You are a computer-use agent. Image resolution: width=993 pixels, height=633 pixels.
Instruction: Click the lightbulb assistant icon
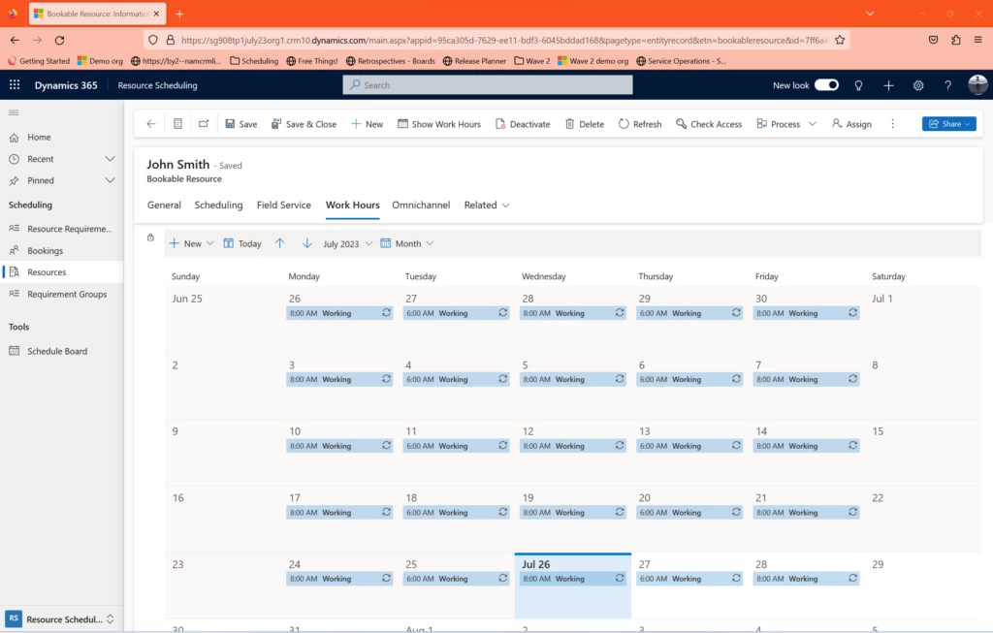point(858,85)
